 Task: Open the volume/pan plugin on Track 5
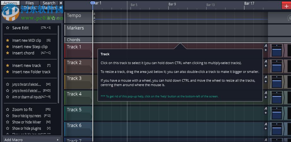pyautogui.click(x=277, y=113)
